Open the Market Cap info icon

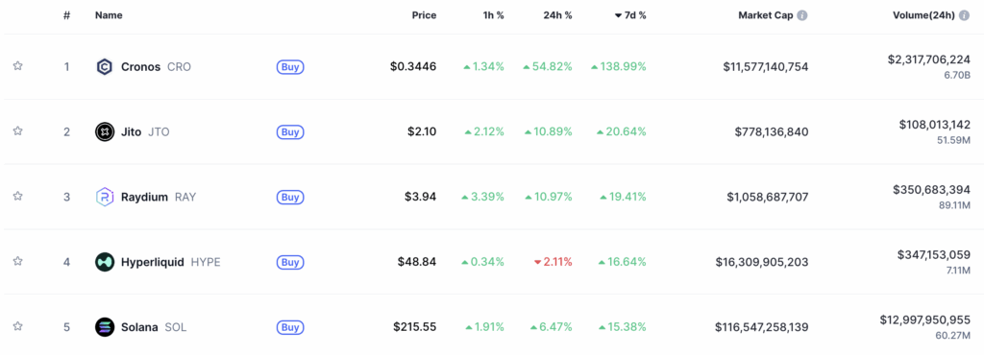click(x=802, y=15)
